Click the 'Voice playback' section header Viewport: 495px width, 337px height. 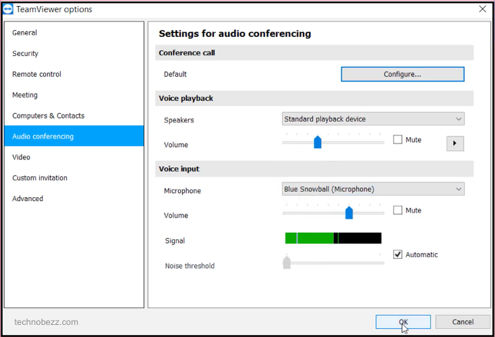click(x=314, y=98)
